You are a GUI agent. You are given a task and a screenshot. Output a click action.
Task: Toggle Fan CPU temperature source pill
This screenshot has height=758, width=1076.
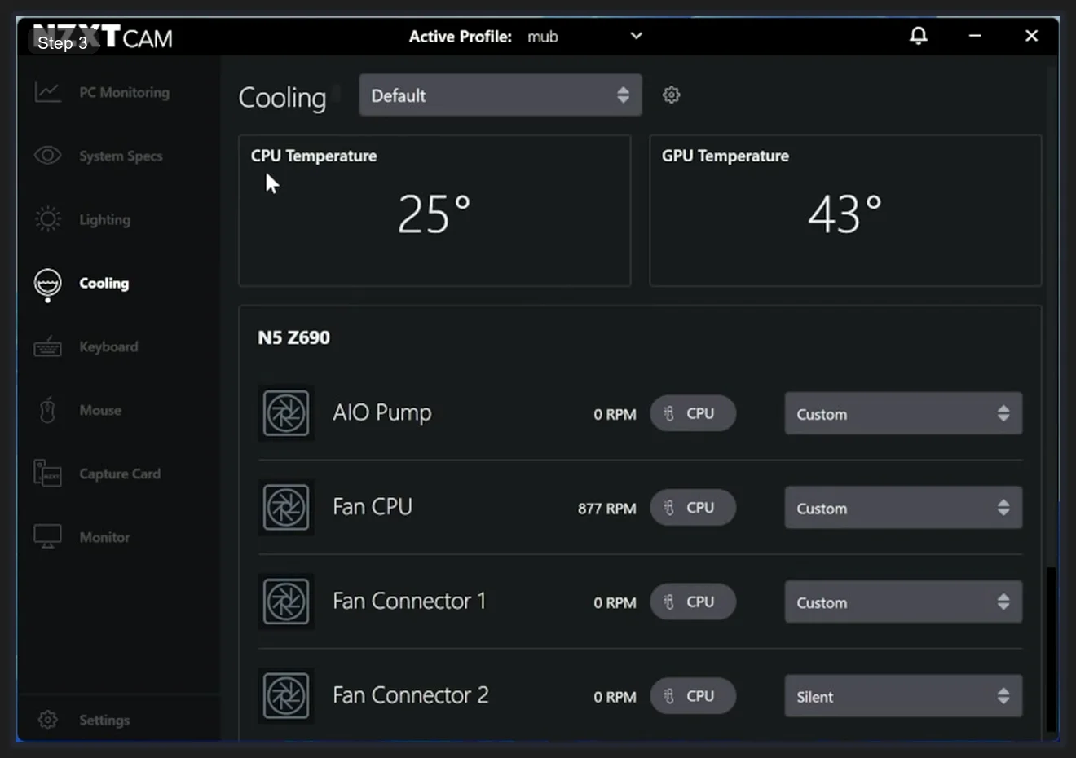pos(692,508)
